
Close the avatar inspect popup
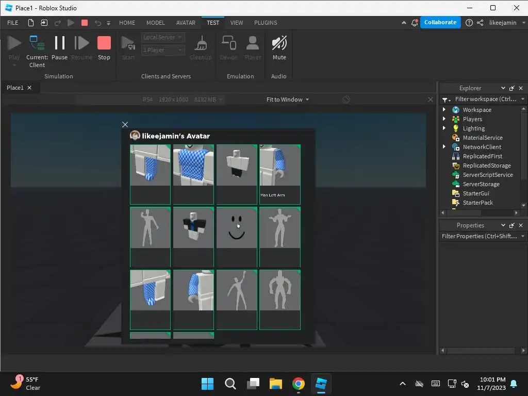tap(125, 125)
